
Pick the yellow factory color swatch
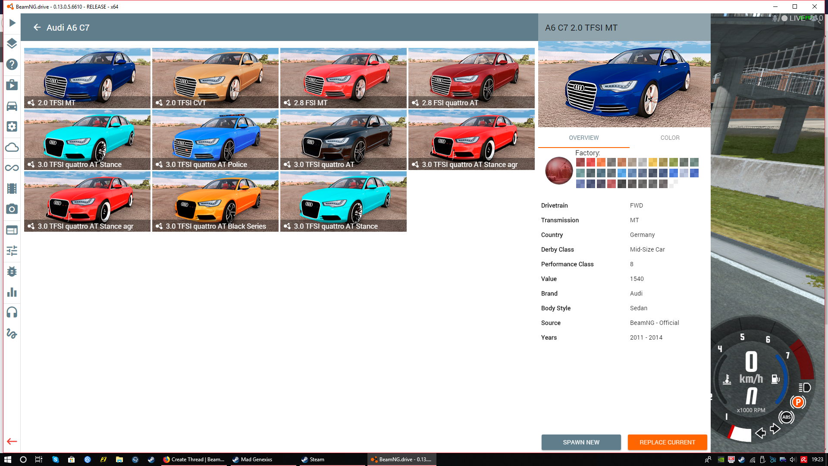[x=653, y=162]
